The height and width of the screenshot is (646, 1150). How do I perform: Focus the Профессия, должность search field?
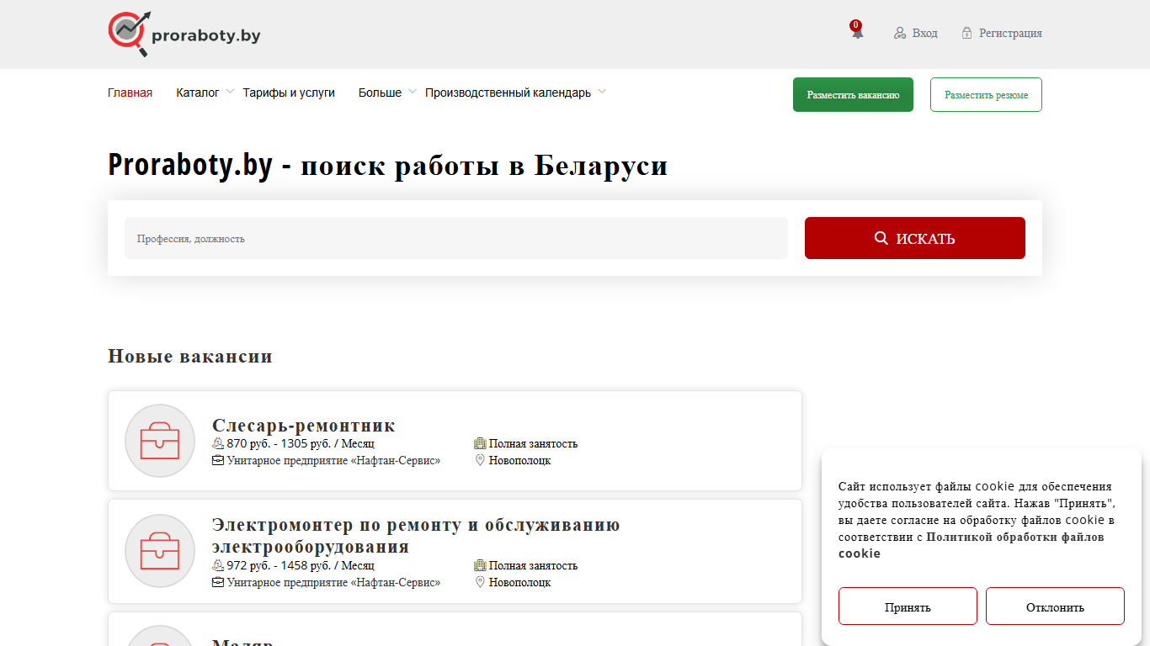(456, 238)
